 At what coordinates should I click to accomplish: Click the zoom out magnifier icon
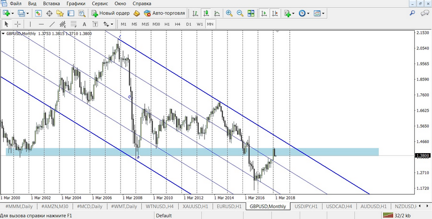coord(240,13)
